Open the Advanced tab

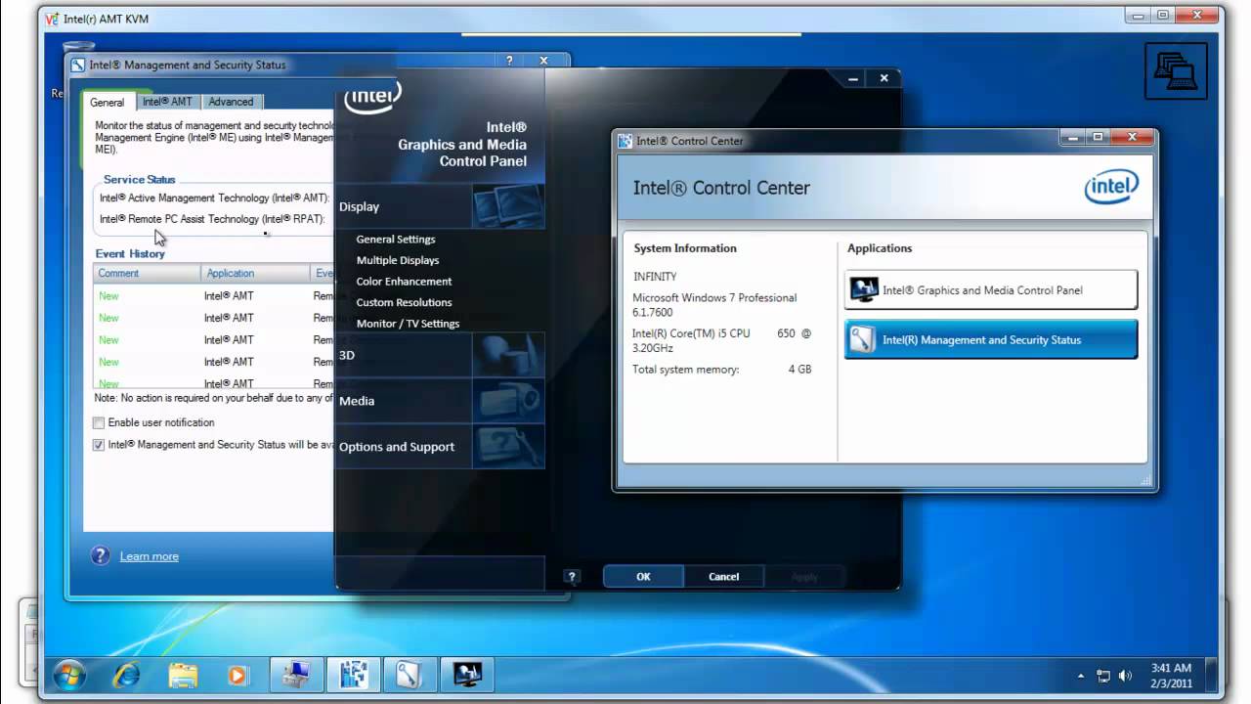click(231, 102)
